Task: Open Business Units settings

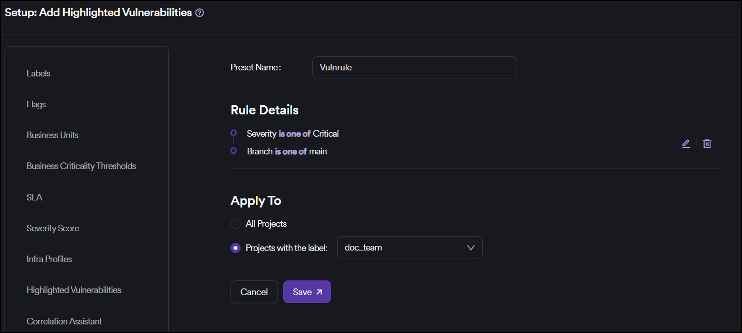Action: coord(53,135)
